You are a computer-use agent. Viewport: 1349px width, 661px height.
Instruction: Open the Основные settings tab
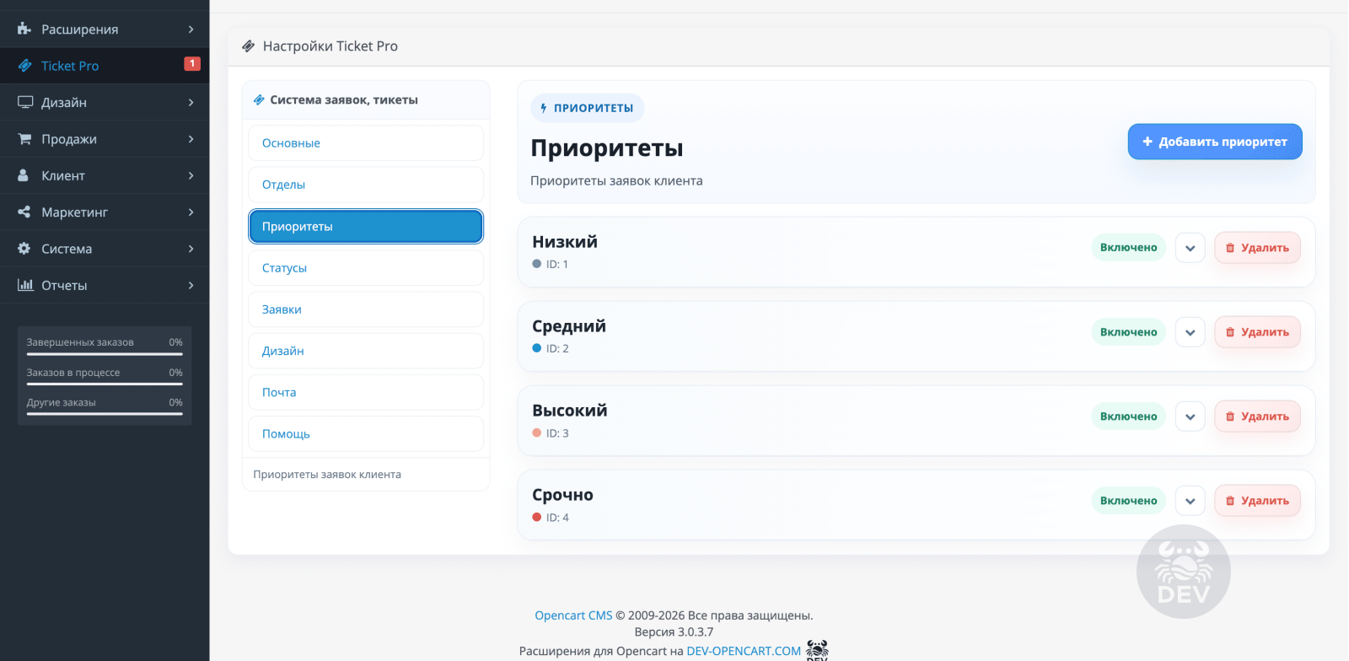point(366,143)
